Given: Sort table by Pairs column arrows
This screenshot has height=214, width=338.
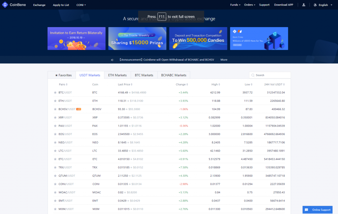Looking at the screenshot, I should pyautogui.click(x=67, y=85).
